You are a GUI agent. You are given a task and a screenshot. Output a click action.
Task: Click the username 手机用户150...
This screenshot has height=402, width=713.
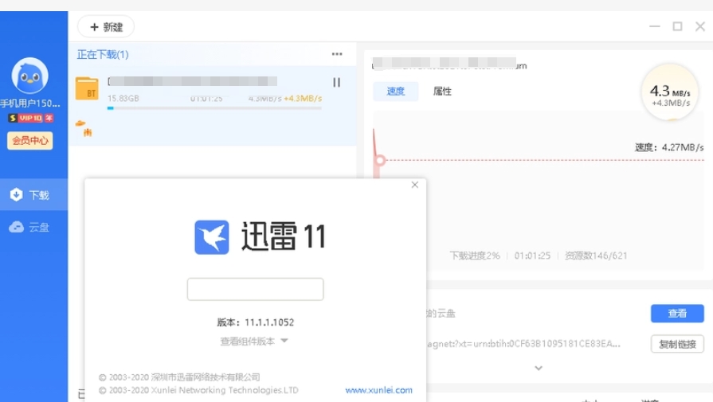coord(30,103)
